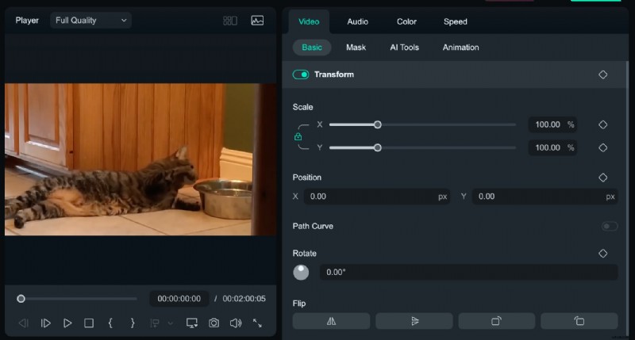Viewport: 635px width, 340px height.
Task: Switch to the Color tab
Action: (x=406, y=22)
